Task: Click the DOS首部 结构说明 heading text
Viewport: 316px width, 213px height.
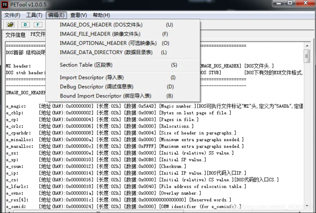Action: tap(26, 53)
